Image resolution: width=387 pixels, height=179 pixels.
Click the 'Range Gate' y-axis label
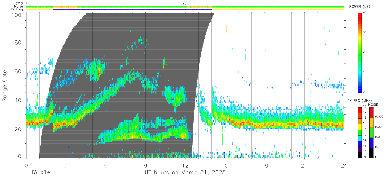click(5, 86)
